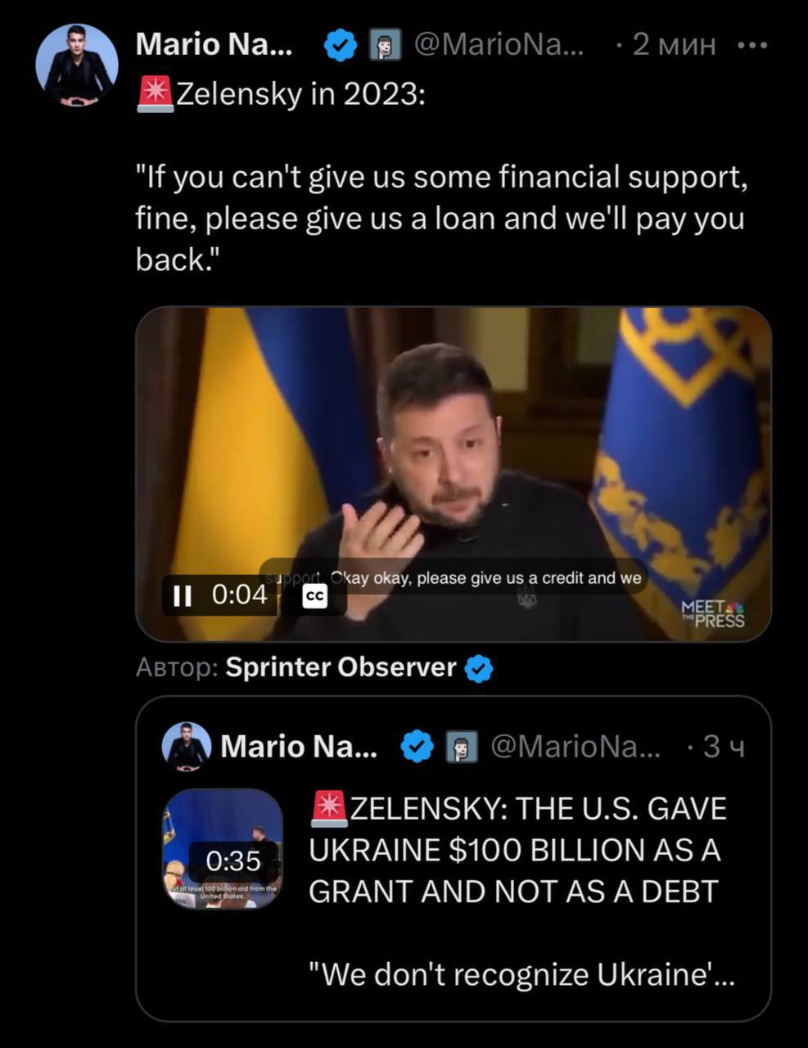Open the three-dot more options menu
808x1048 pixels.
point(752,46)
